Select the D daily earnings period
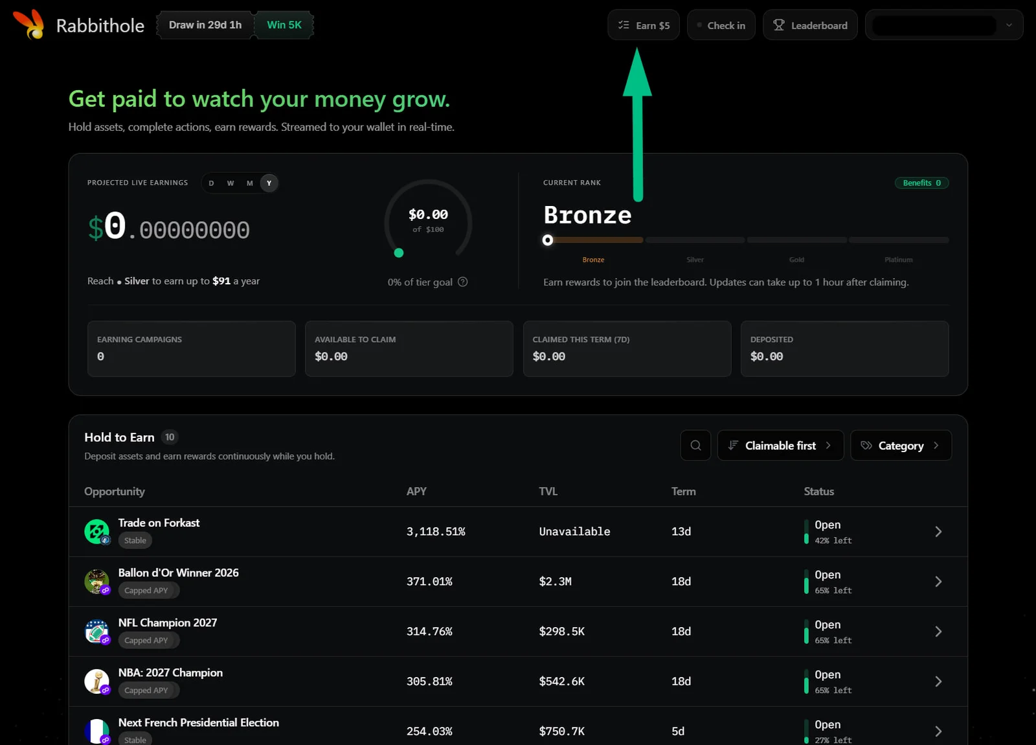Screen dimensions: 1036x745 211,183
